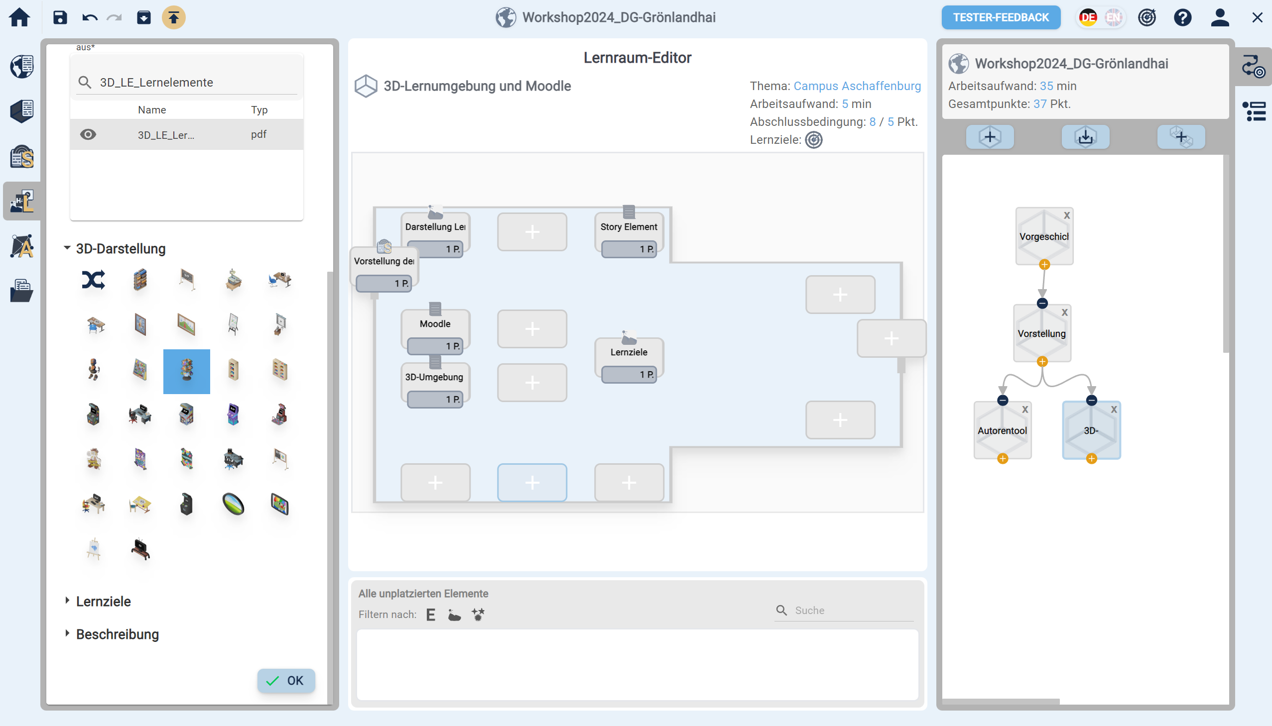1272x726 pixels.
Task: Toggle preview eye for 3D_LE_Ler pdf
Action: click(x=88, y=135)
